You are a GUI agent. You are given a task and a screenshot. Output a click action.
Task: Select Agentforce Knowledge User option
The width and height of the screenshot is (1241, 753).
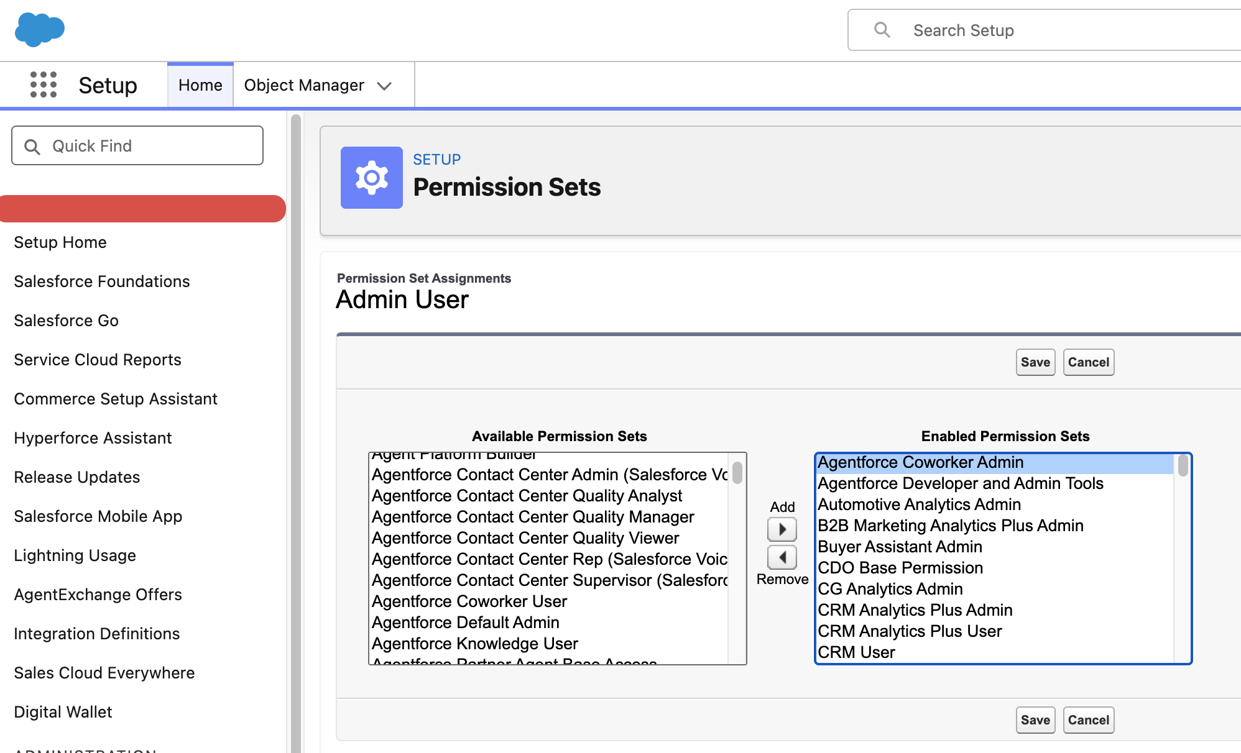click(x=549, y=644)
